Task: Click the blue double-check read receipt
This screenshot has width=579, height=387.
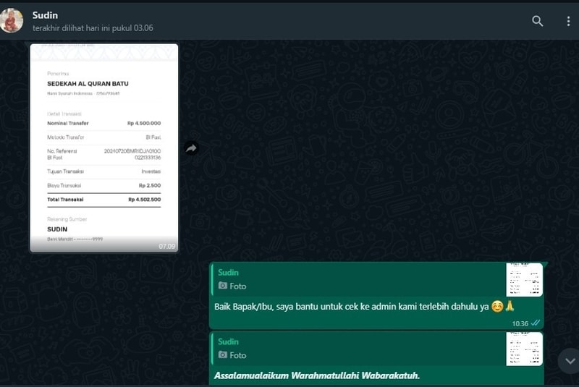Action: pos(536,323)
